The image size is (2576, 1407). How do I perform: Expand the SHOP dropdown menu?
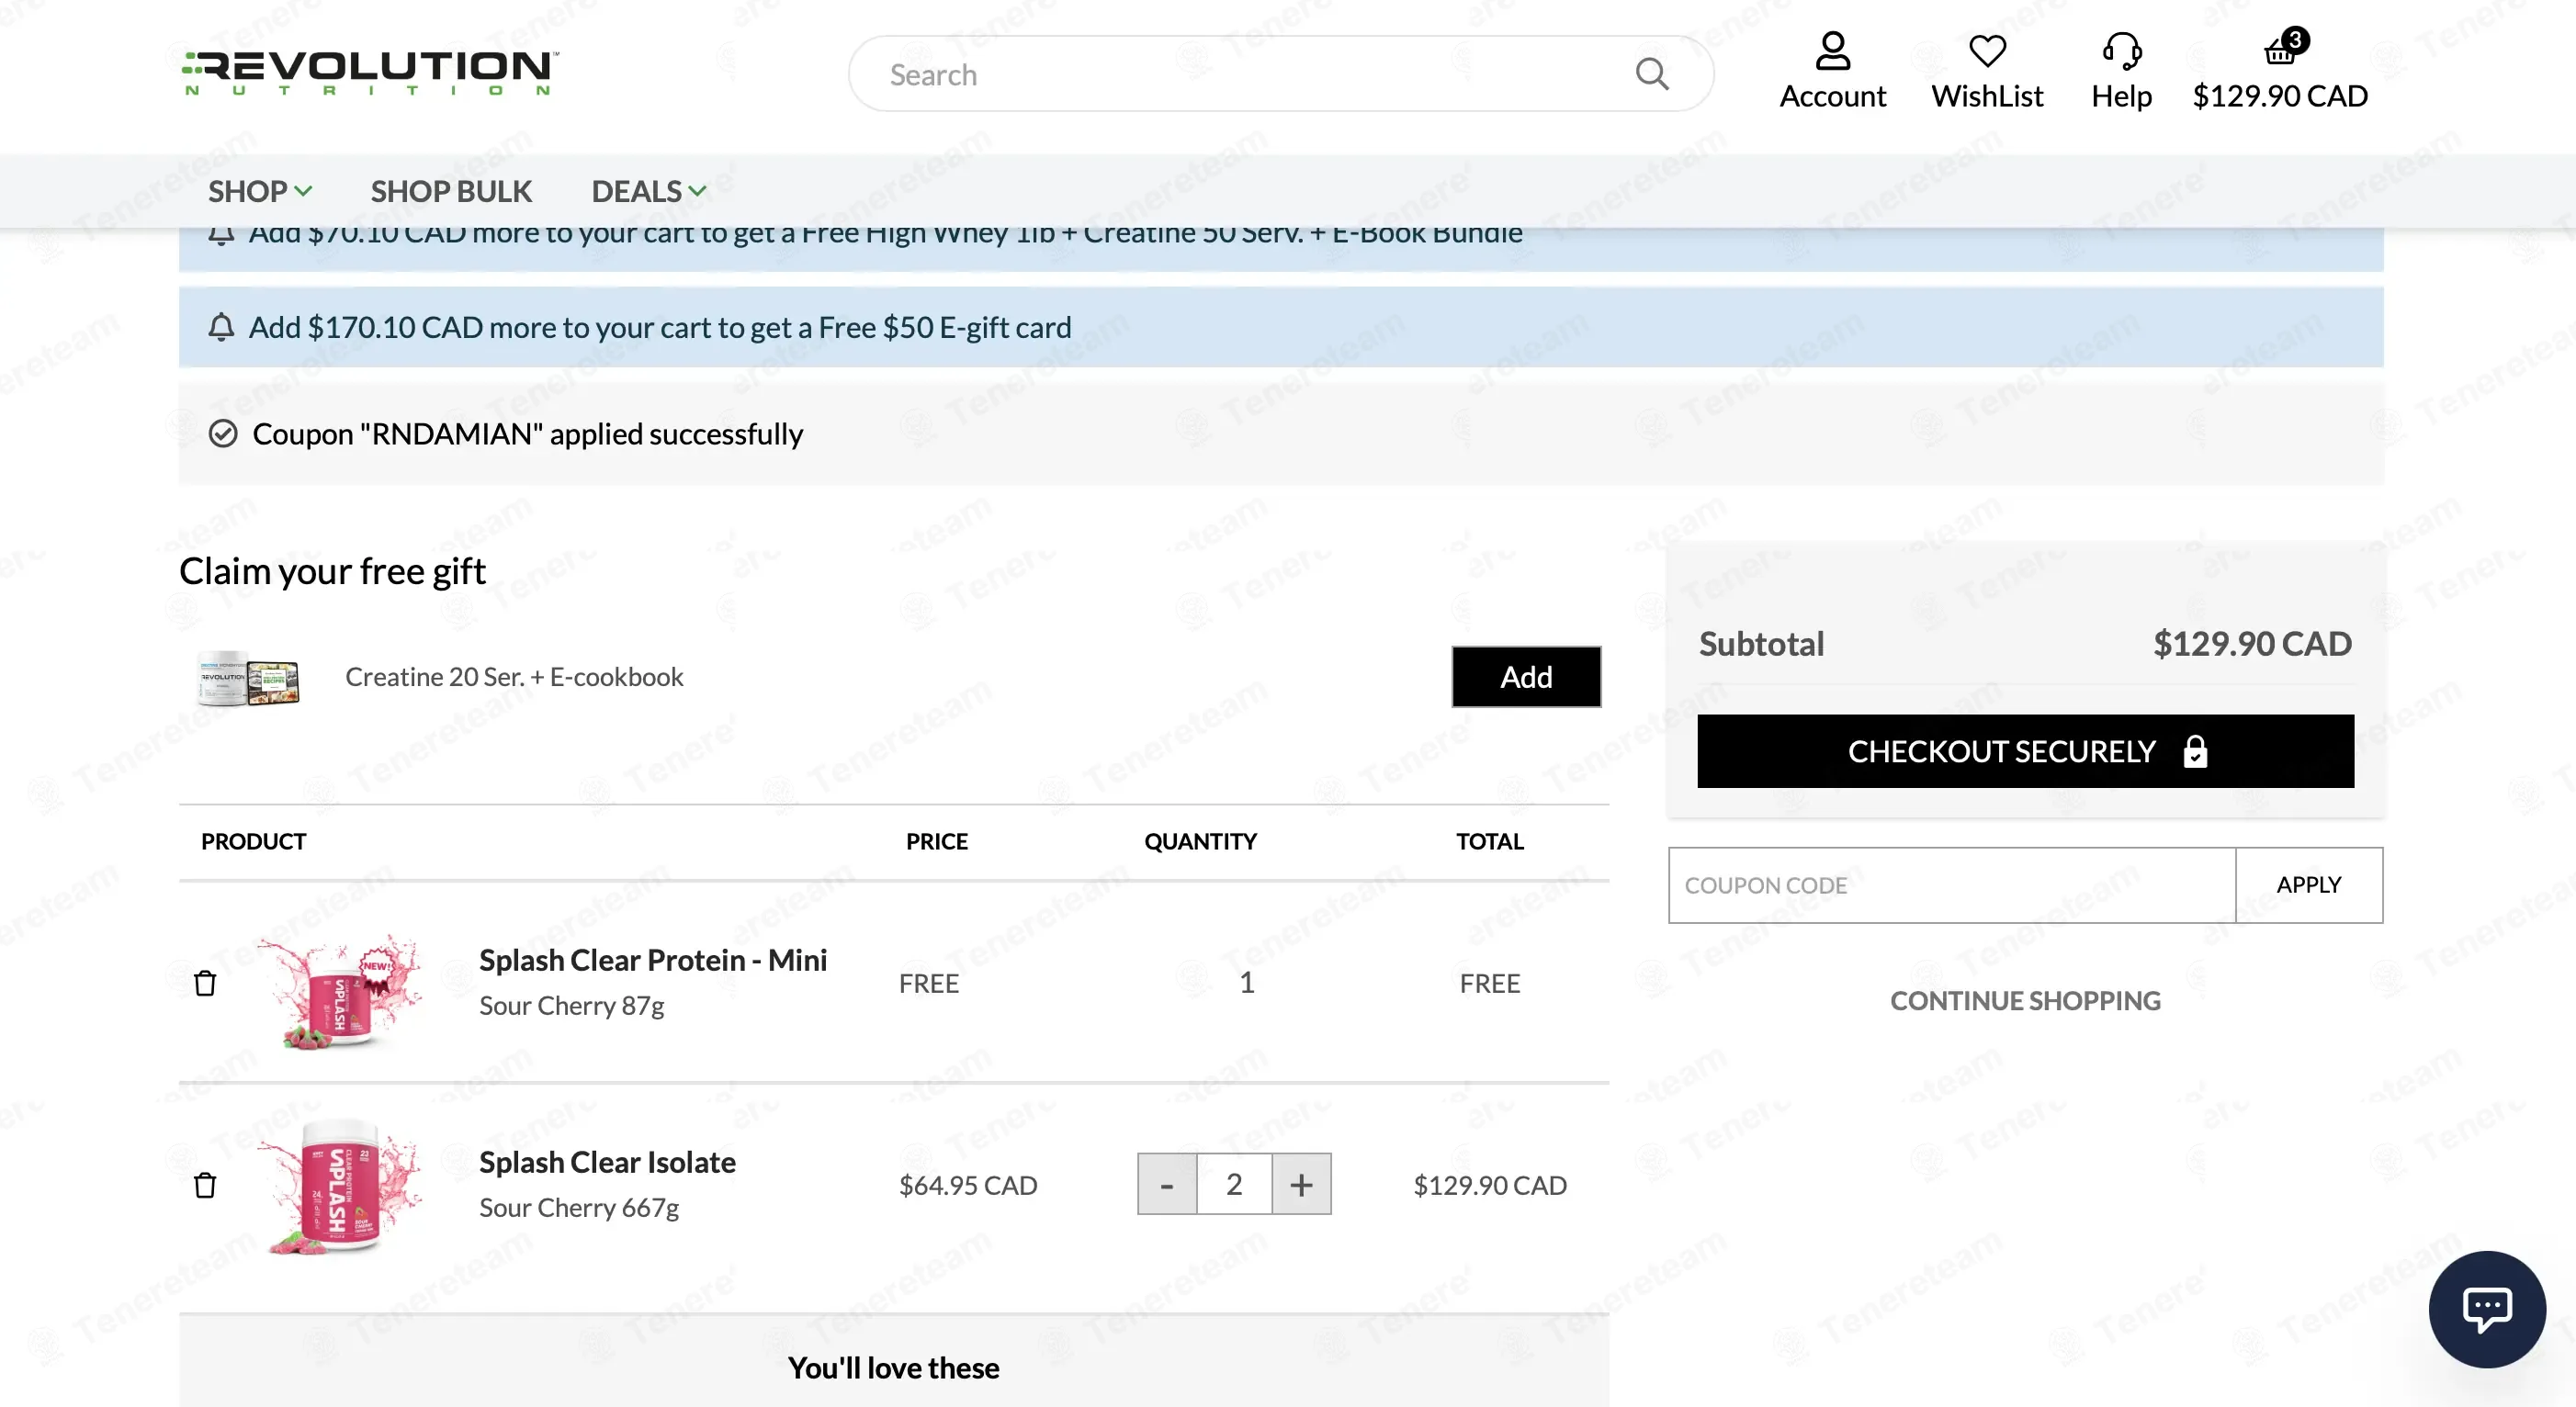coord(260,190)
